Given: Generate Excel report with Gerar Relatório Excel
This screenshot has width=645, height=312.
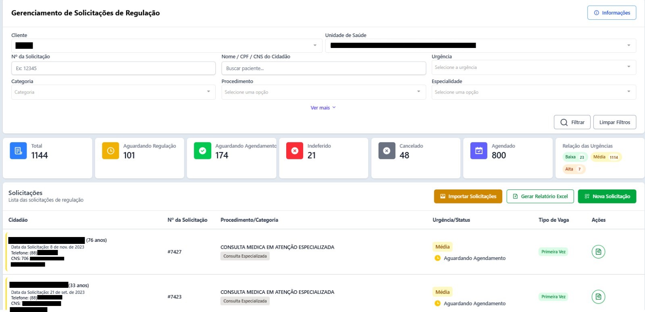Looking at the screenshot, I should [540, 196].
